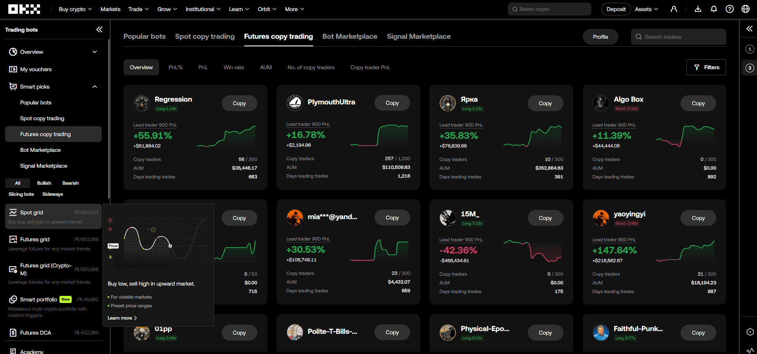This screenshot has height=354, width=757.
Task: Select the Slicing bots filter
Action: [x=21, y=194]
